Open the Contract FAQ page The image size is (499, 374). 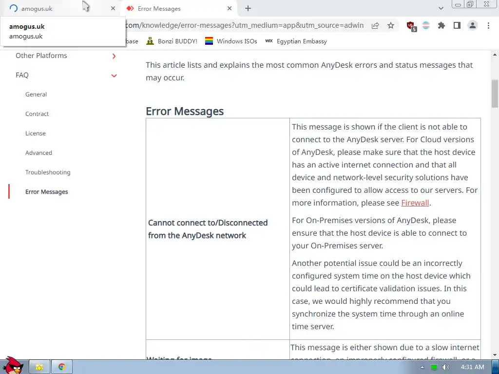click(37, 114)
